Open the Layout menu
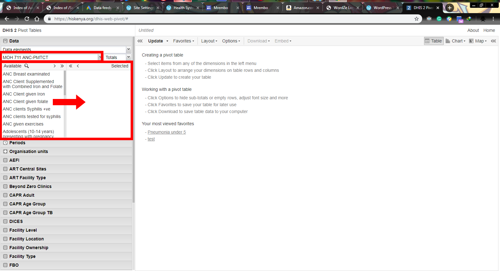500x271 pixels. tap(209, 41)
